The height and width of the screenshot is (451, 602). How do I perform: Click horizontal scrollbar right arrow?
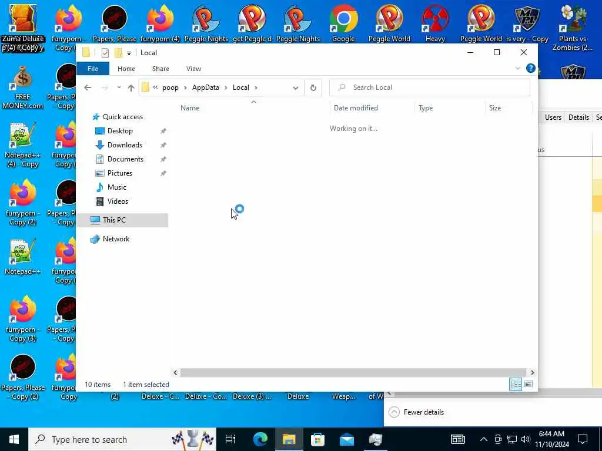[x=532, y=372]
